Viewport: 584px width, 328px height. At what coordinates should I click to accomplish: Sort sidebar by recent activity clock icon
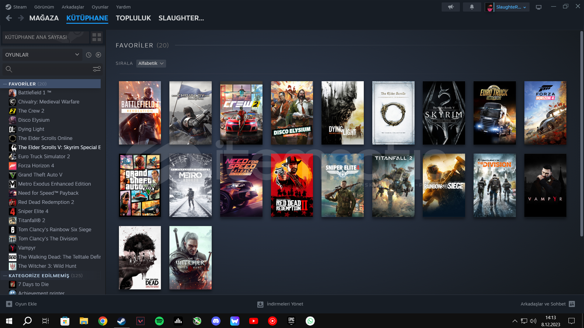click(x=89, y=55)
